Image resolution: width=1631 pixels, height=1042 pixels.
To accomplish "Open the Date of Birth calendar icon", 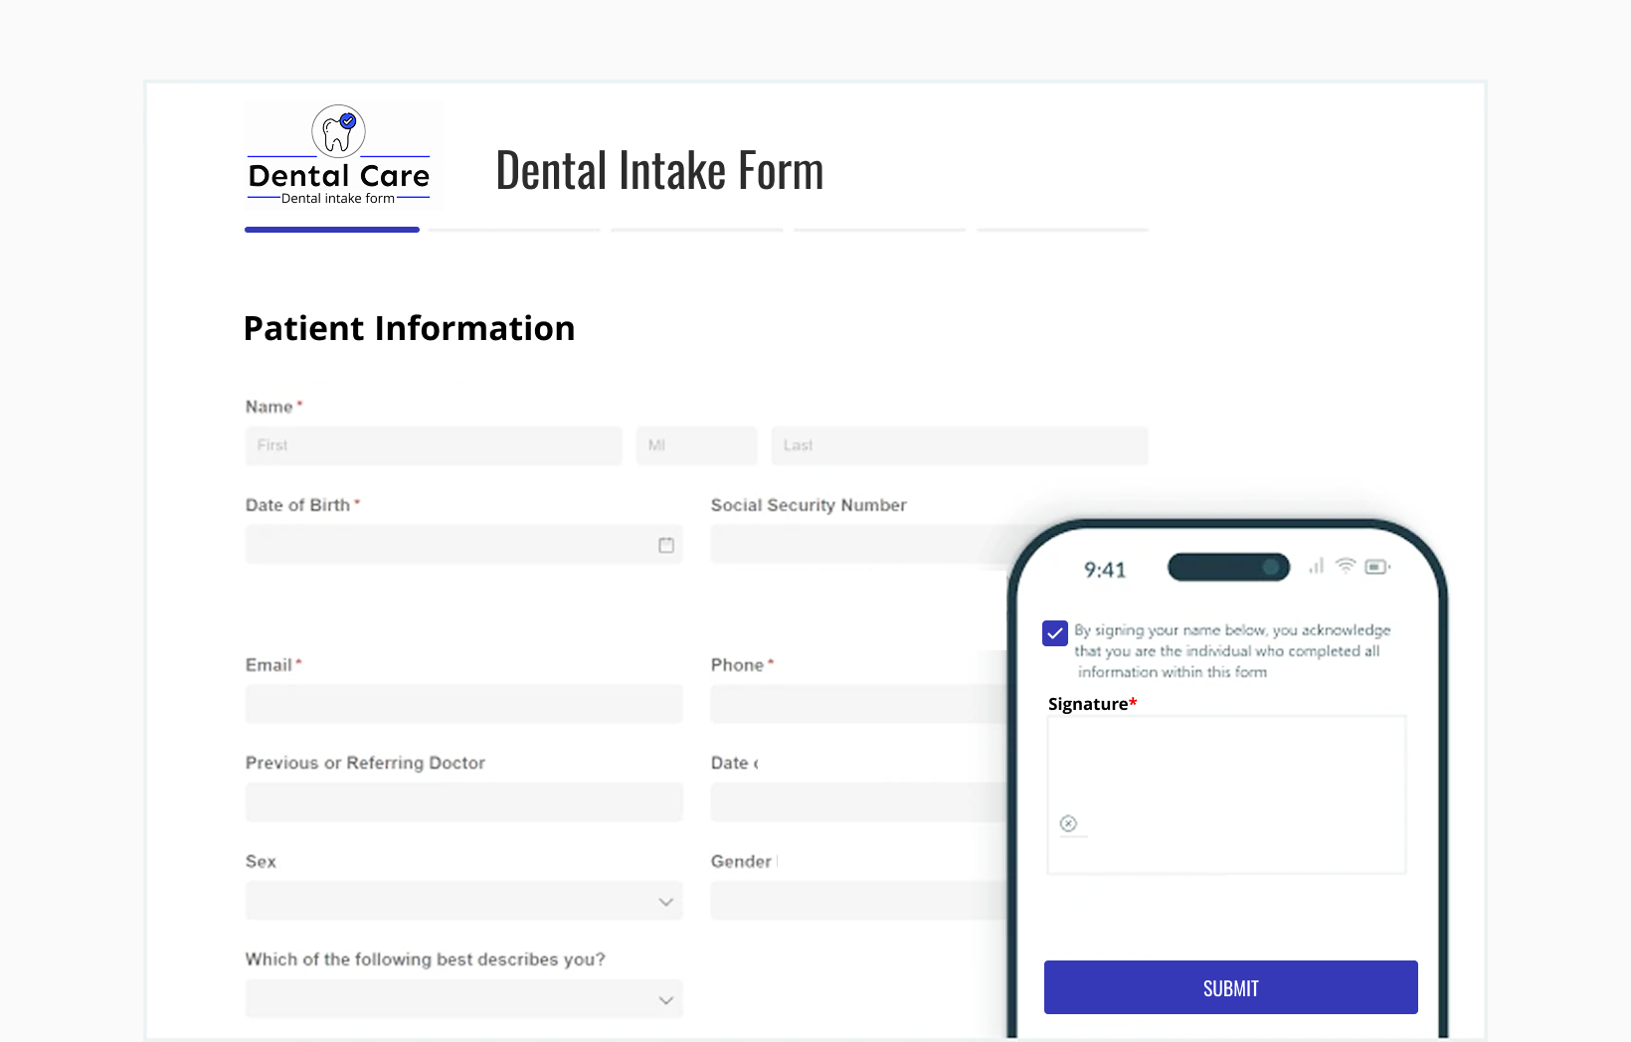I will 665,545.
